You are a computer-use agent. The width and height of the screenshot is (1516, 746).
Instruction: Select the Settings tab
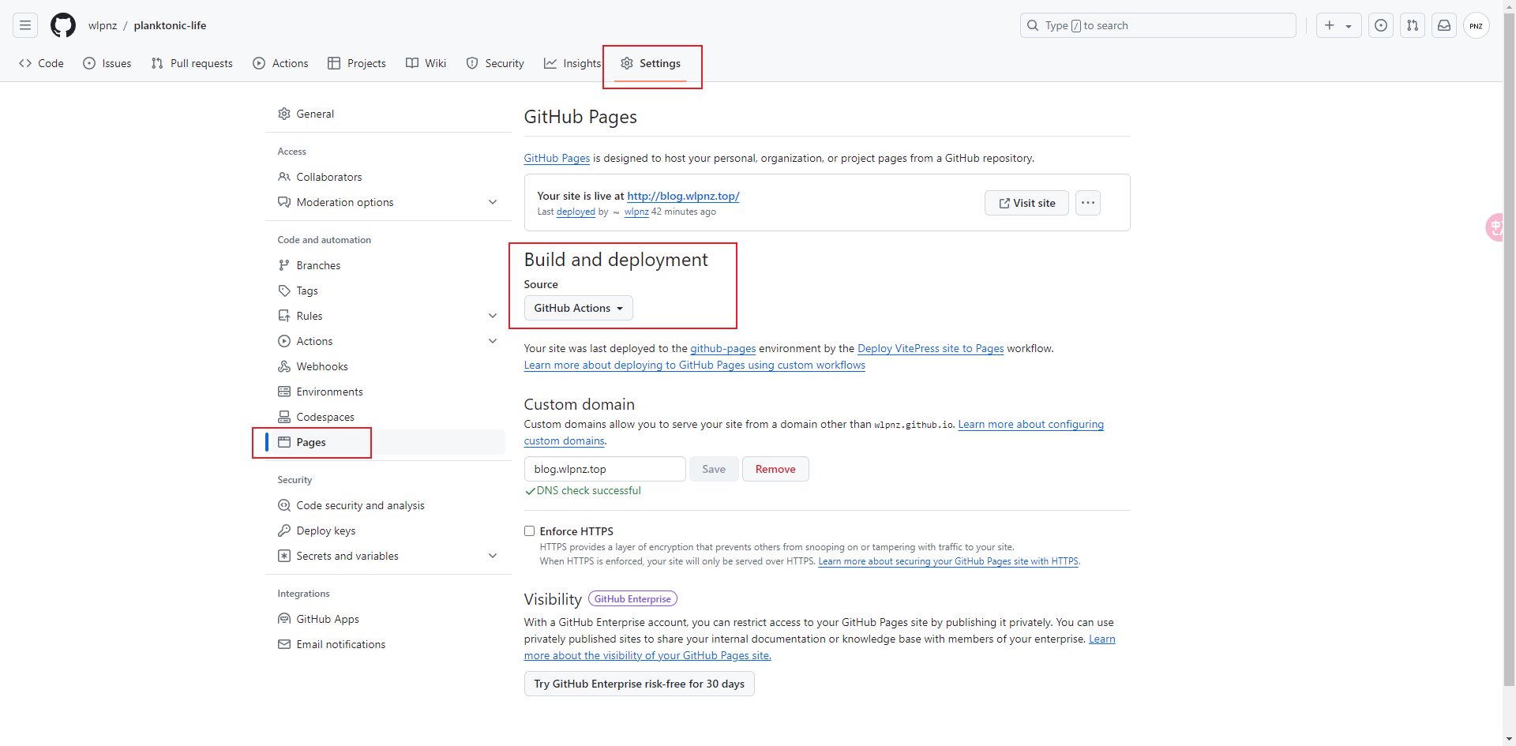point(651,63)
